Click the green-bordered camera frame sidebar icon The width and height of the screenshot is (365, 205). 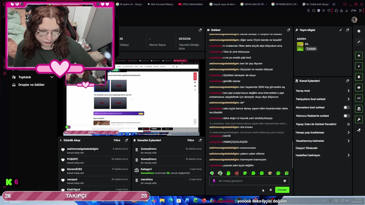[359, 56]
